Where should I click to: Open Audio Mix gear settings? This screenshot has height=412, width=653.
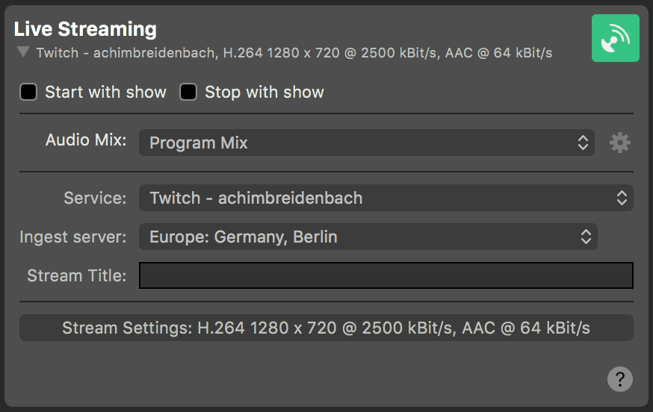point(619,143)
